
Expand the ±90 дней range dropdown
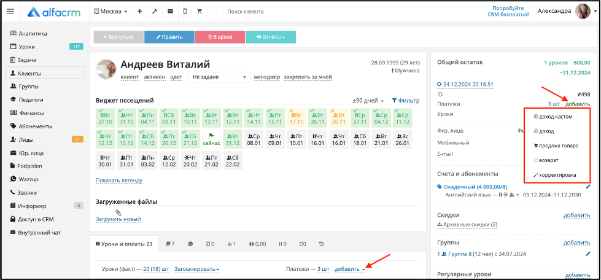[368, 101]
